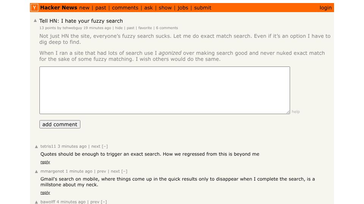The height and width of the screenshot is (204, 364).
Task: Open the 'show' section
Action: [165, 8]
